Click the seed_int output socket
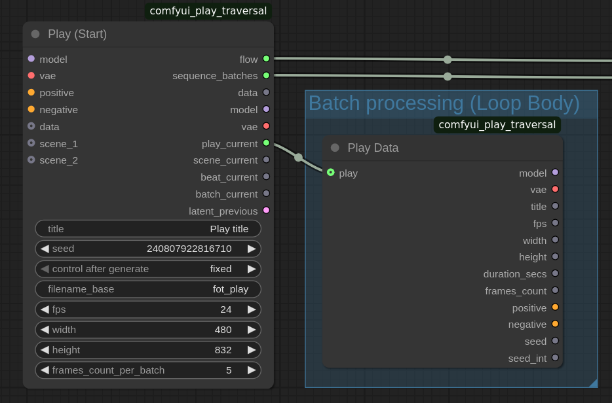Screen dimensions: 612x403 [x=555, y=358]
